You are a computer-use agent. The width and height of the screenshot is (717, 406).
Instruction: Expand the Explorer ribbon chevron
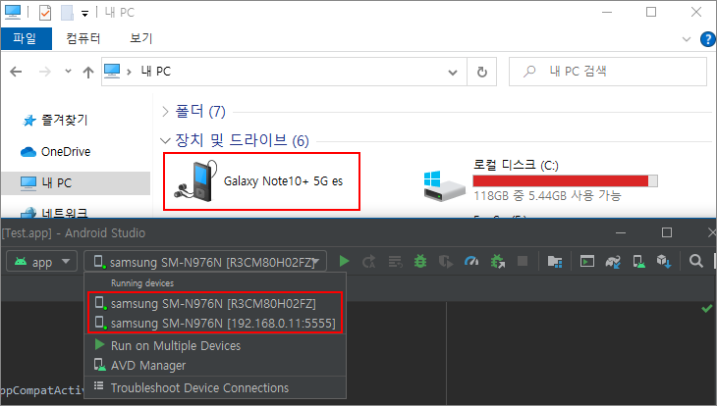pos(687,39)
